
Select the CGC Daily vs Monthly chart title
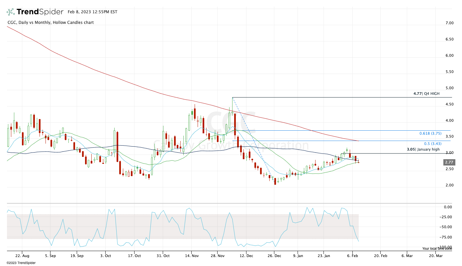(50, 23)
